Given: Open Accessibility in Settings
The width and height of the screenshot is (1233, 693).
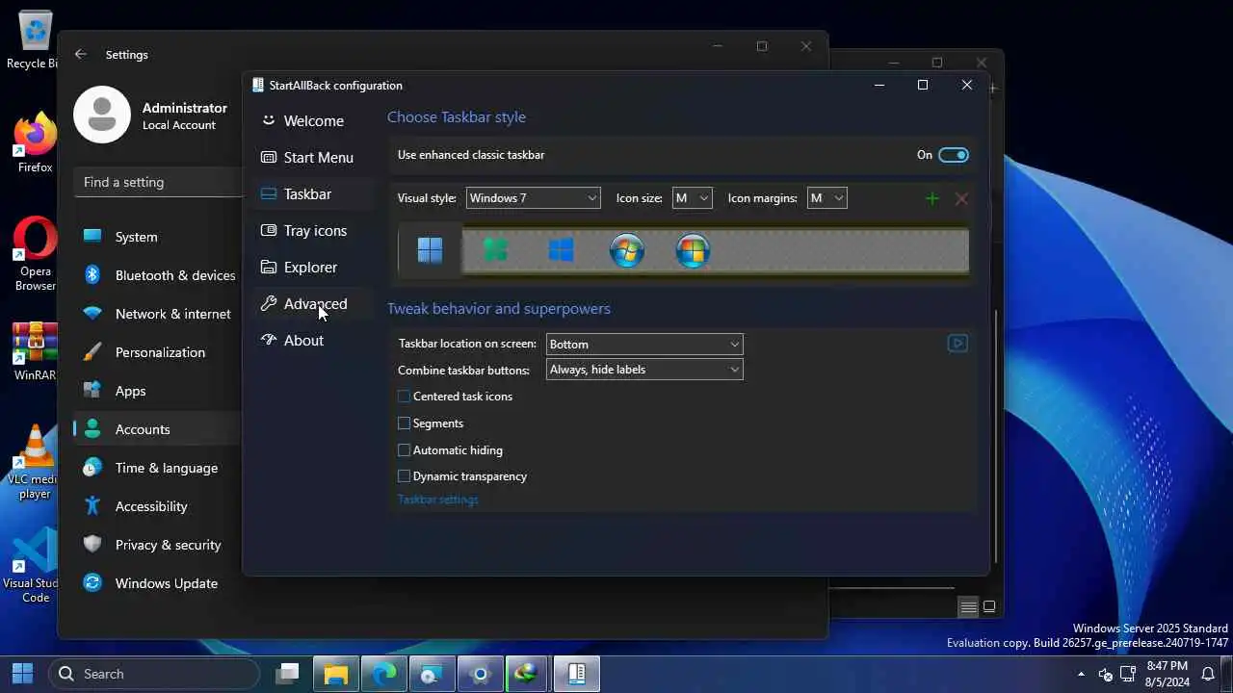Looking at the screenshot, I should (x=157, y=506).
